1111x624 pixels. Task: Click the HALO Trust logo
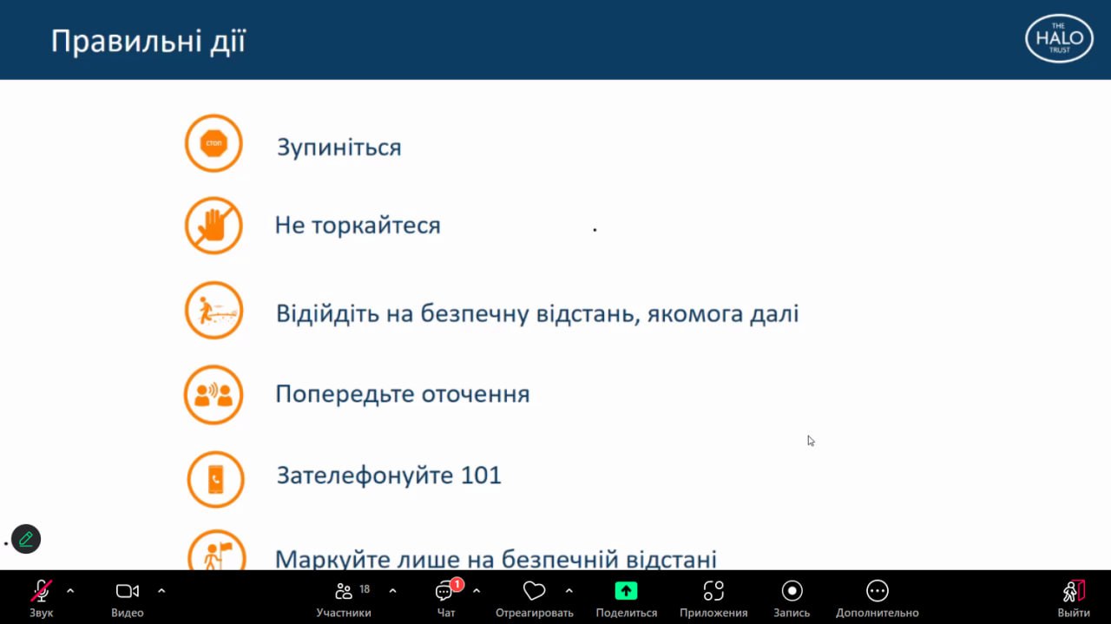pos(1059,39)
